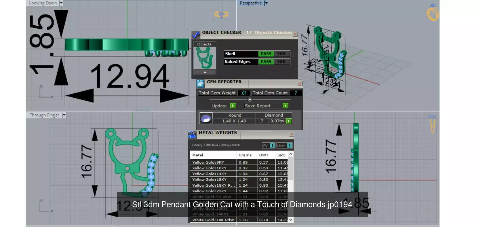Image resolution: width=485 pixels, height=227 pixels.
Task: Click the Metal Weights panel icon
Action: [192, 135]
